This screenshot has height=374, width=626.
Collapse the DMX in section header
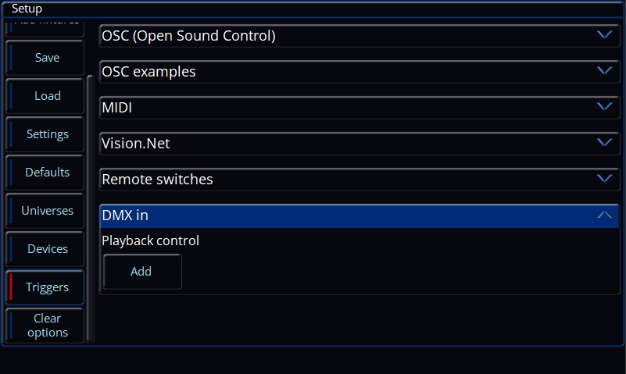[x=360, y=215]
